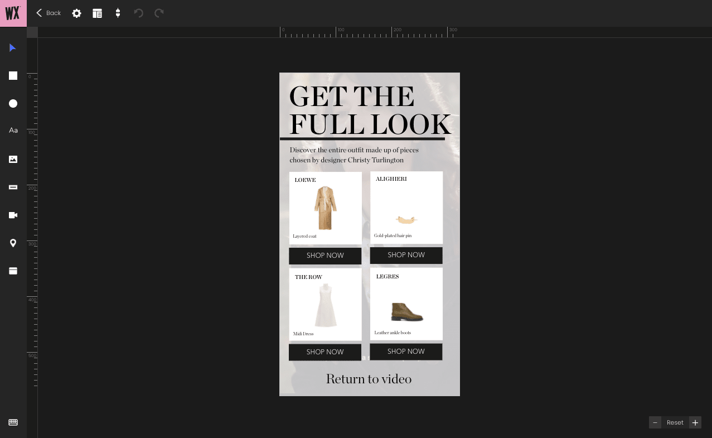Go back using the Back button

49,13
